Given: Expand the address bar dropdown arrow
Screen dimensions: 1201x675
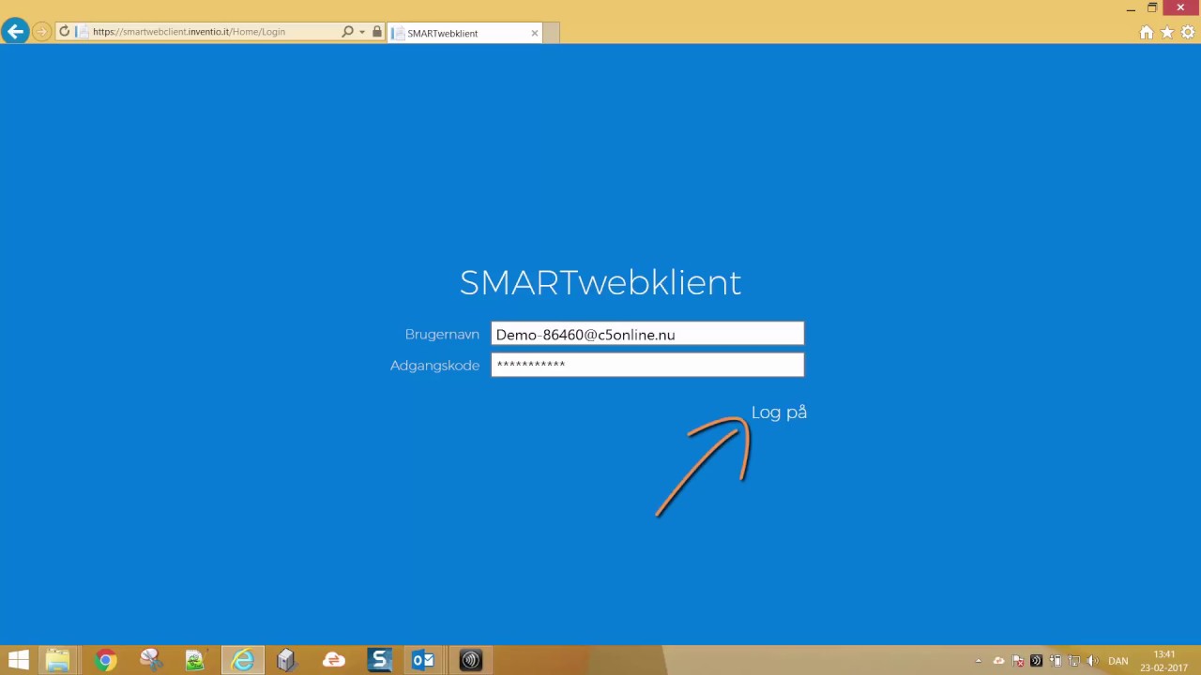Looking at the screenshot, I should click(x=362, y=32).
